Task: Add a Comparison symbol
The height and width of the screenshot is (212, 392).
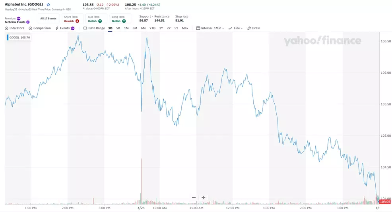Action: [x=40, y=28]
